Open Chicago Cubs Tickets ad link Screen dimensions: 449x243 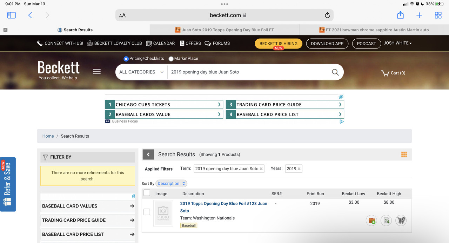164,105
